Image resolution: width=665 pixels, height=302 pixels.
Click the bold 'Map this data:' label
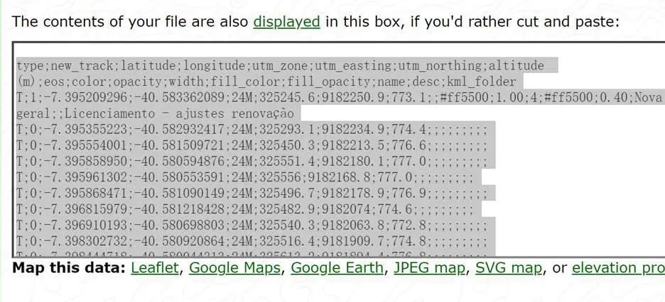[69, 268]
